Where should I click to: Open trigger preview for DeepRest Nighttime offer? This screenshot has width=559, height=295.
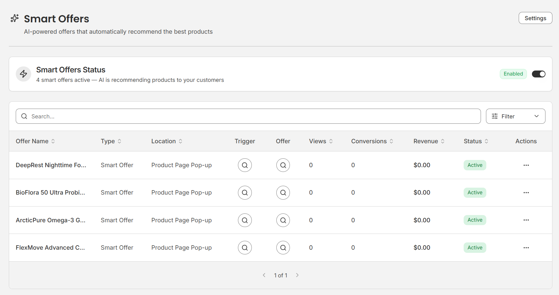tap(245, 165)
